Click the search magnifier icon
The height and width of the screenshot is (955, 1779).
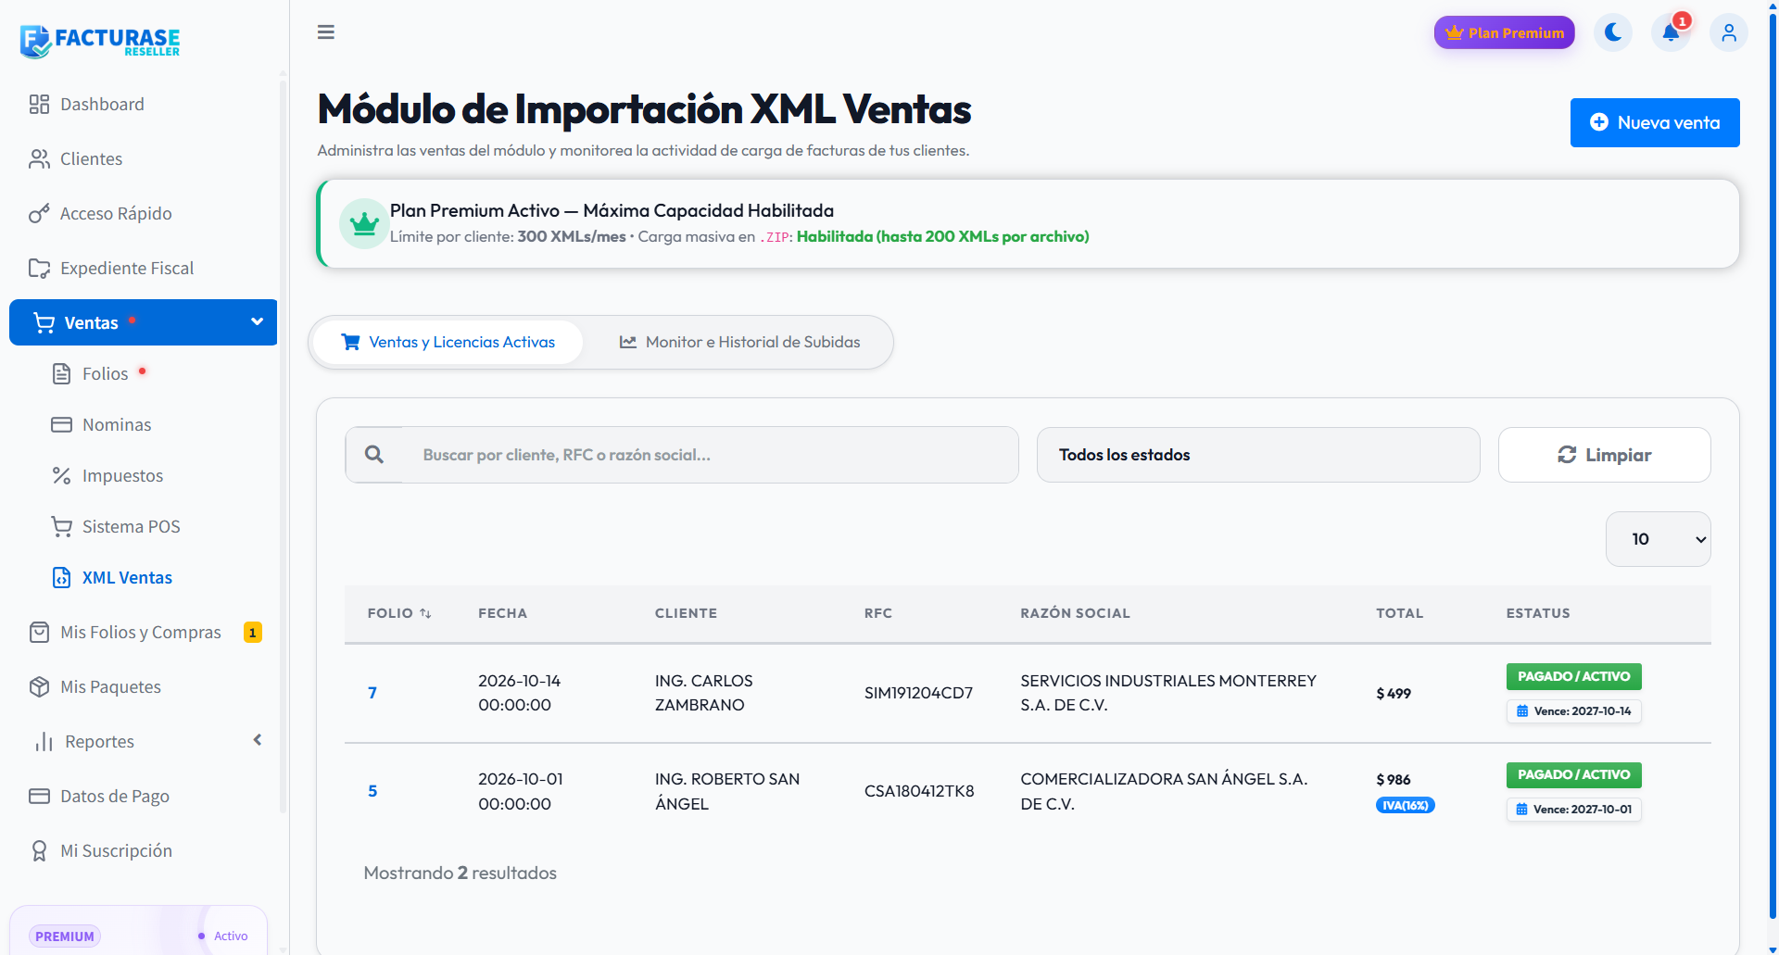(374, 455)
